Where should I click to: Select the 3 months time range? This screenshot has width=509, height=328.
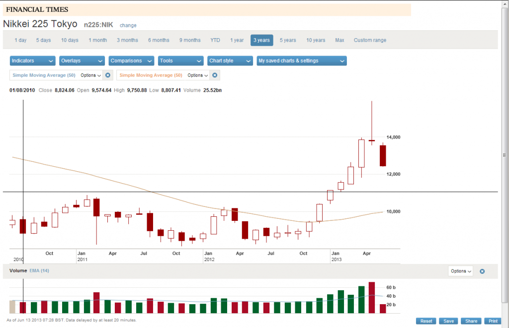[127, 40]
